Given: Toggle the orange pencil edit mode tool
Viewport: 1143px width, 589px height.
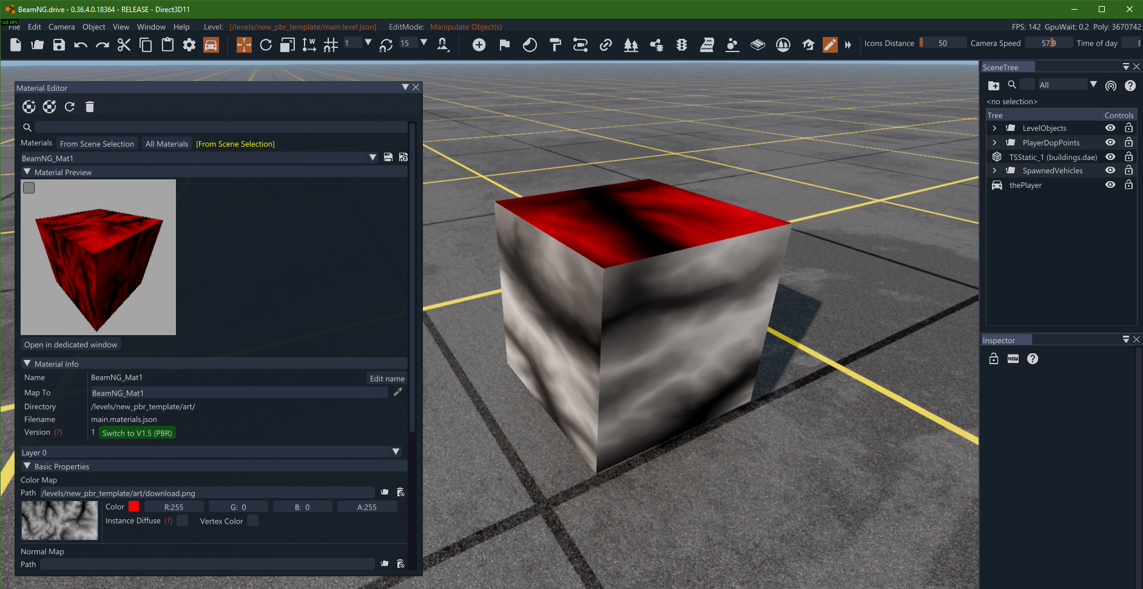Looking at the screenshot, I should click(830, 45).
